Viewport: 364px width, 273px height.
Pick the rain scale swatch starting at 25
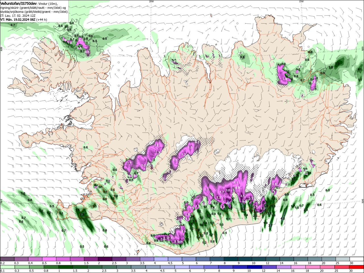pos(342,267)
